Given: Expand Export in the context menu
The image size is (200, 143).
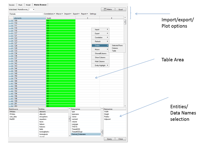Looking at the screenshot, I should click(100, 33).
